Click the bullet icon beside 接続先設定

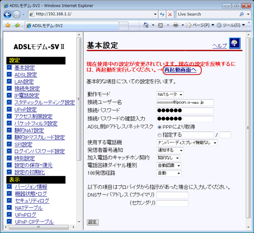[9, 88]
